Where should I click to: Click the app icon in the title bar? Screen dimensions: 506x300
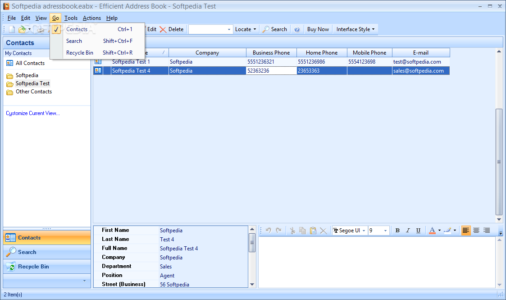(6, 6)
